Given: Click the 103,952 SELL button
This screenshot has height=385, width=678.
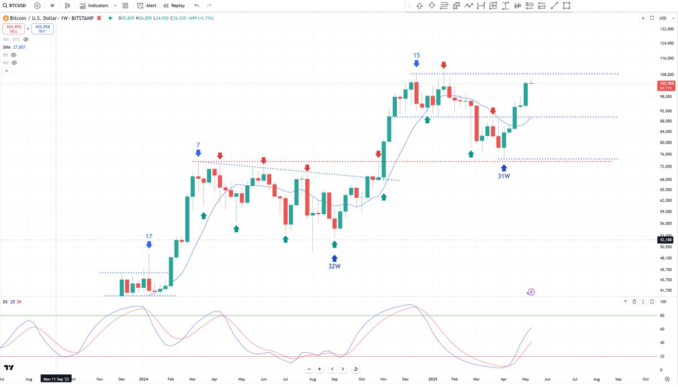Looking at the screenshot, I should tap(14, 29).
